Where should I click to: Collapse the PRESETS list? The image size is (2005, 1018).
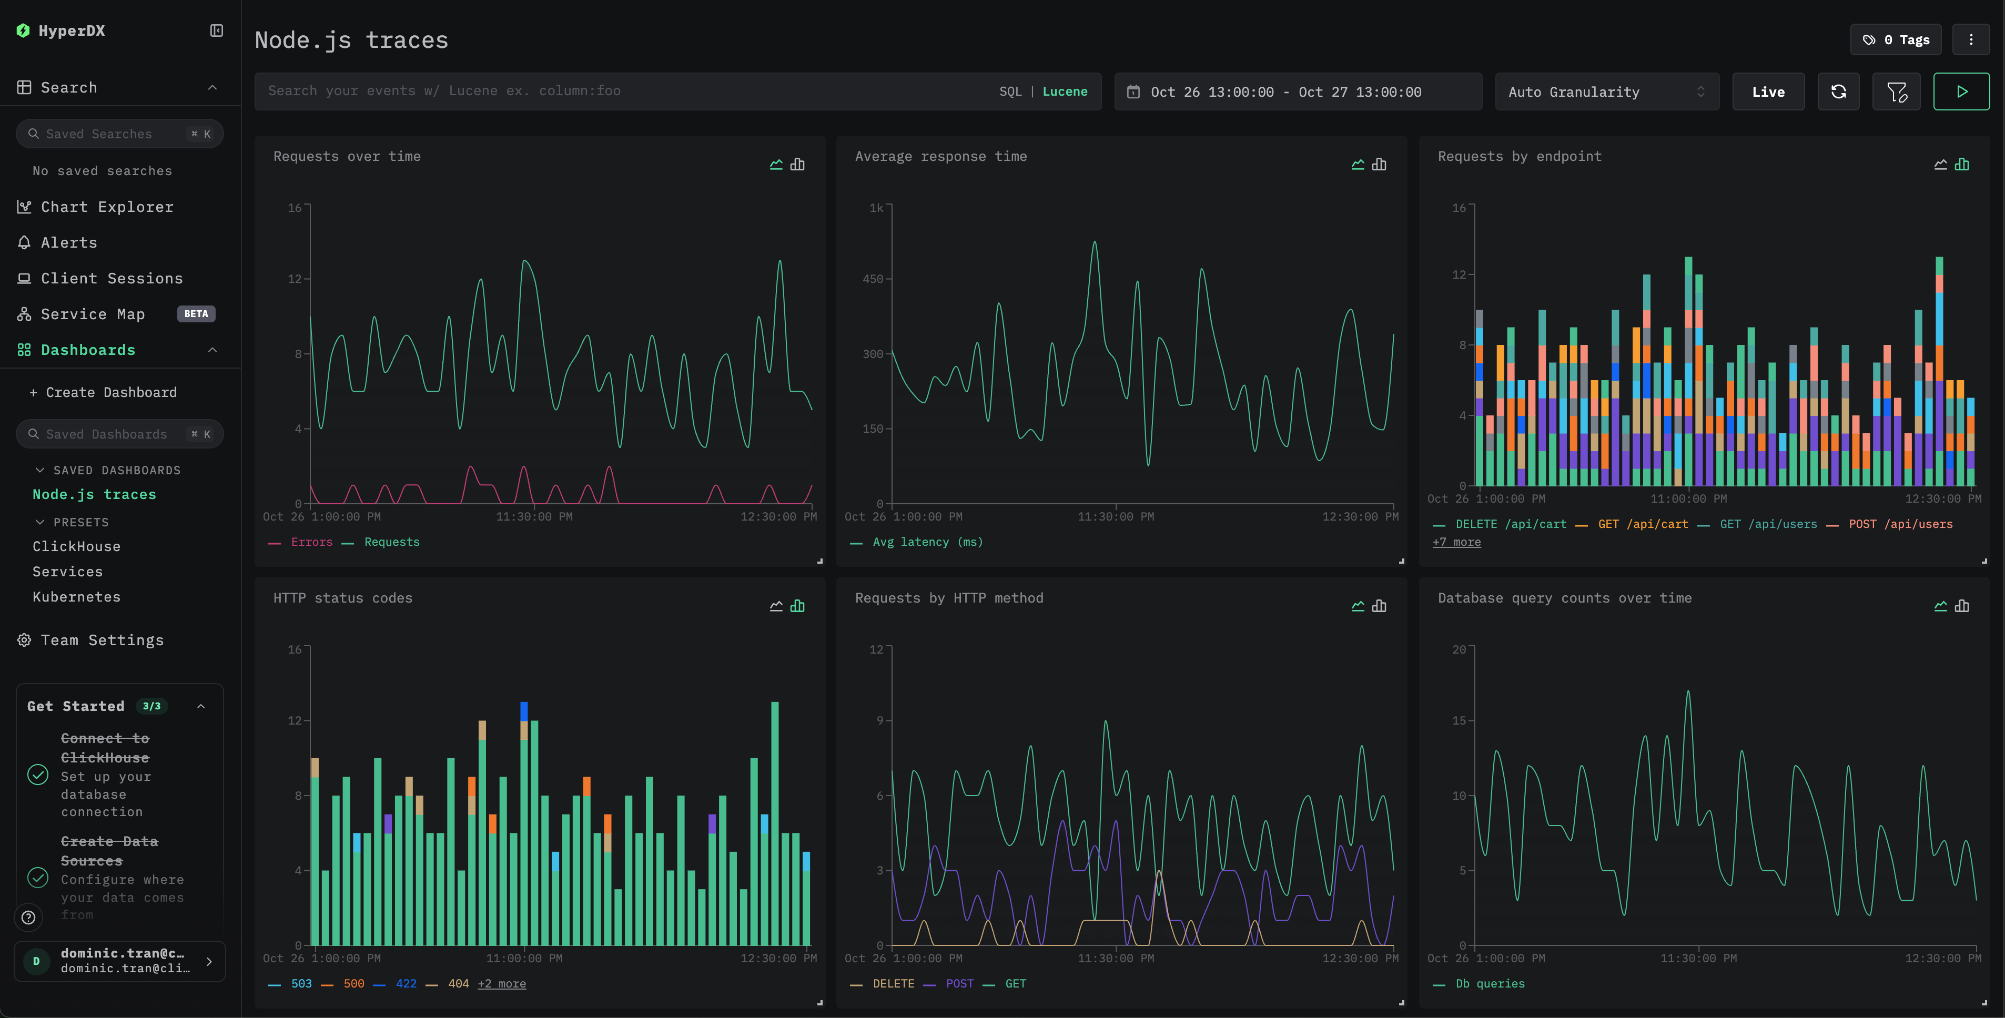coord(78,522)
